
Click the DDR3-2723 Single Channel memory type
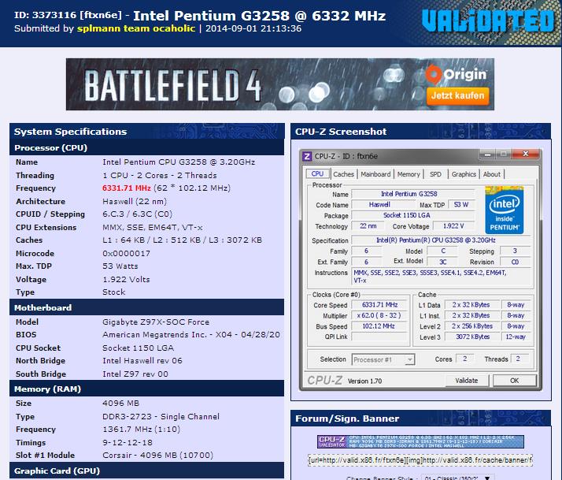tap(161, 416)
